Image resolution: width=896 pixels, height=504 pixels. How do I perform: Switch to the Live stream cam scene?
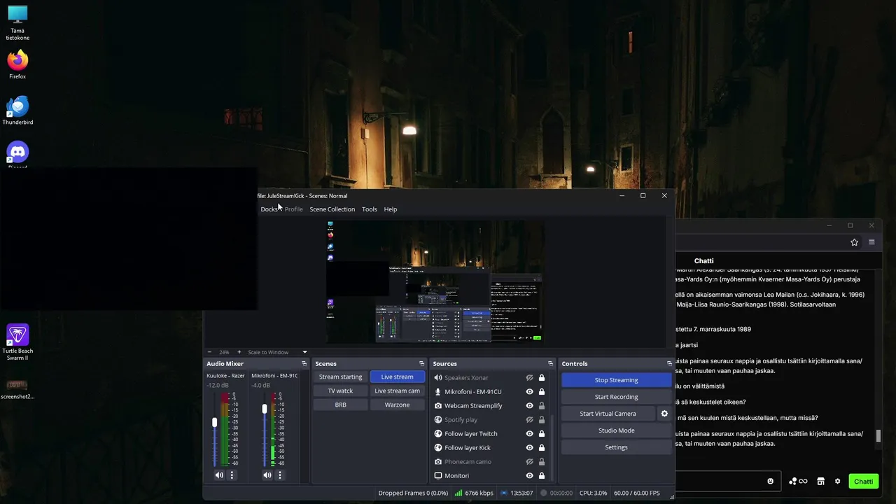point(397,391)
